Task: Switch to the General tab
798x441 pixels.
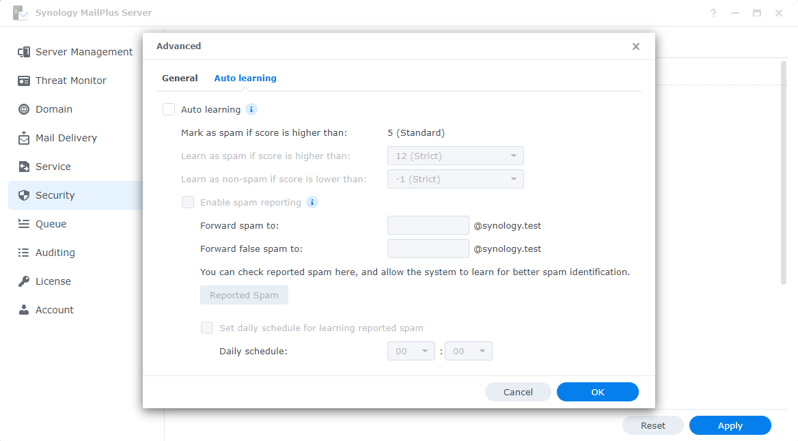Action: [180, 78]
